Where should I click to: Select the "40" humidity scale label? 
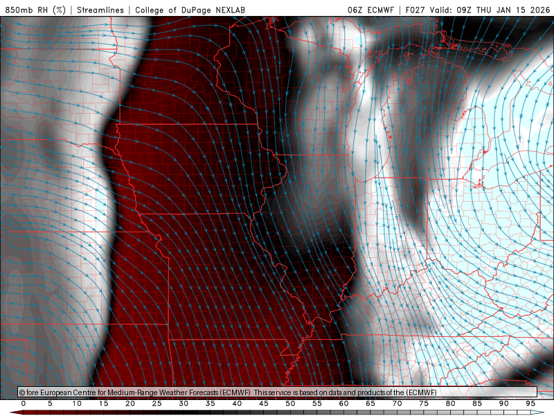(x=237, y=404)
